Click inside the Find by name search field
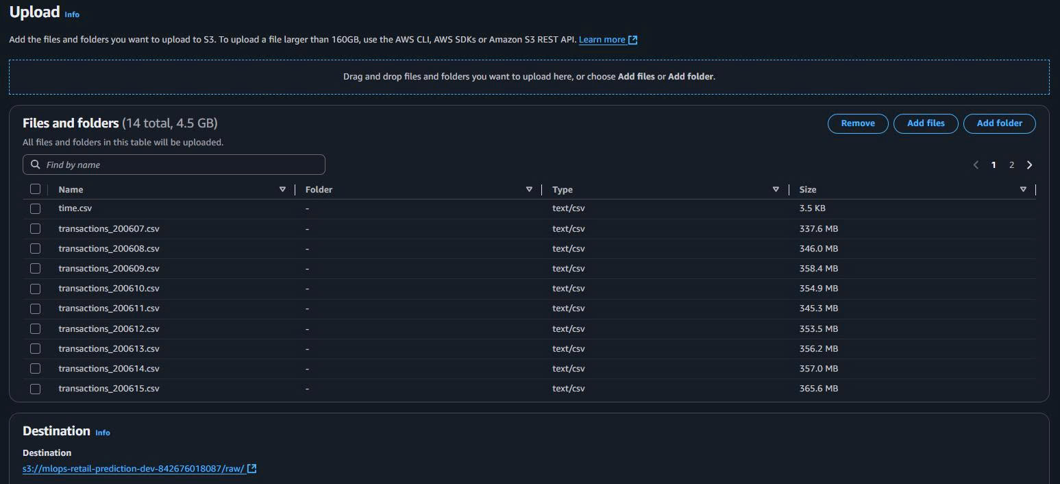Image resolution: width=1060 pixels, height=484 pixels. [x=171, y=165]
